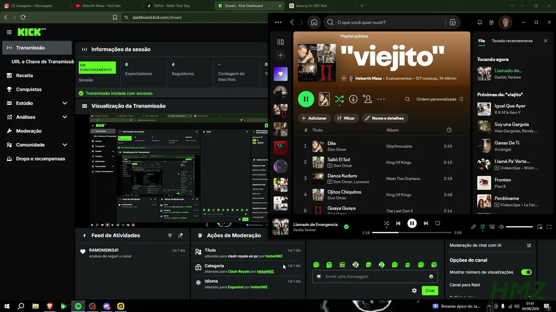Image resolution: width=556 pixels, height=312 pixels.
Task: Open Connect to a device icon in Spotify
Action: pos(492,227)
